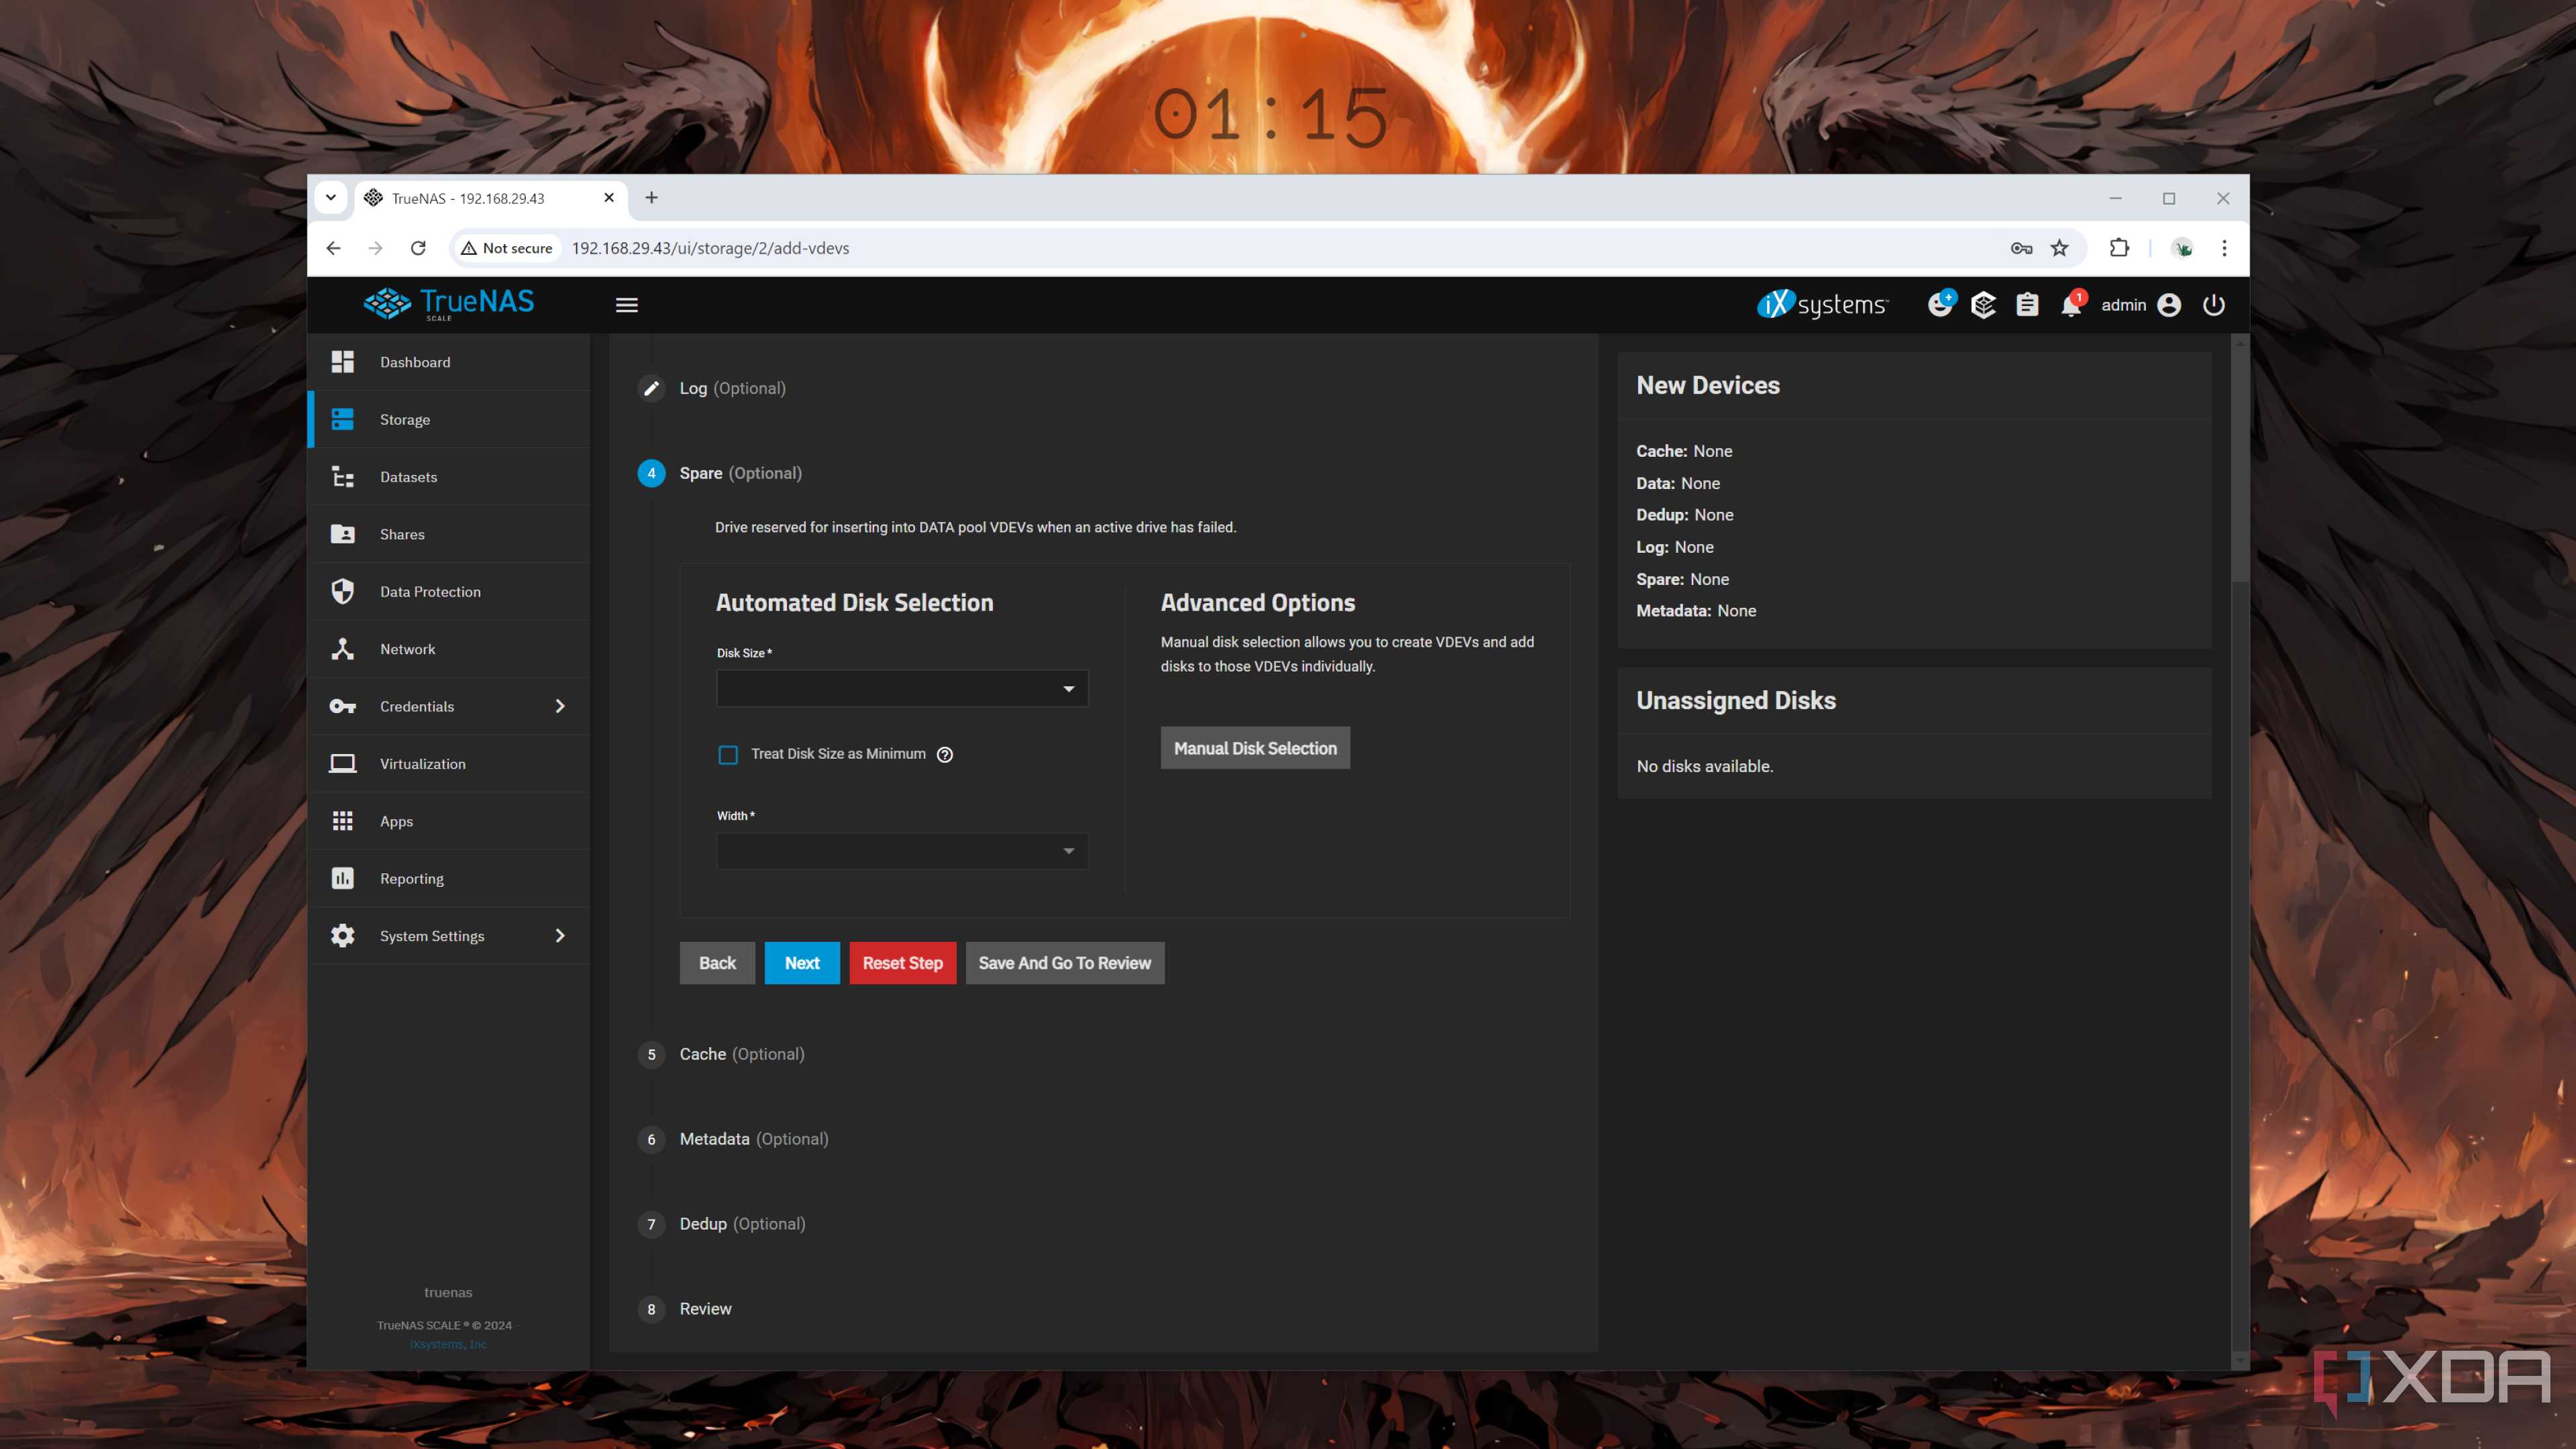Click the Back button
Viewport: 2576px width, 1449px height.
click(x=717, y=963)
